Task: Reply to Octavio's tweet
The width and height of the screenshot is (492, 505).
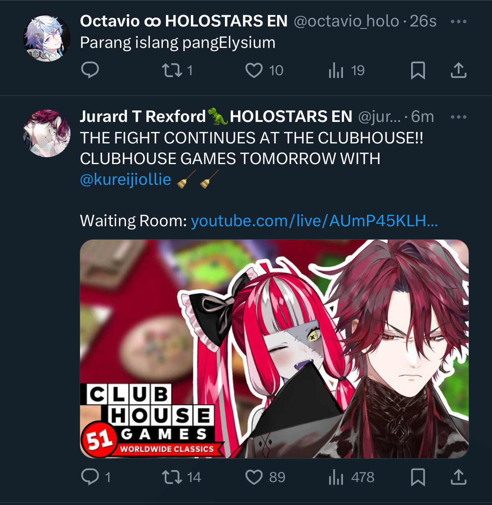Action: [90, 70]
